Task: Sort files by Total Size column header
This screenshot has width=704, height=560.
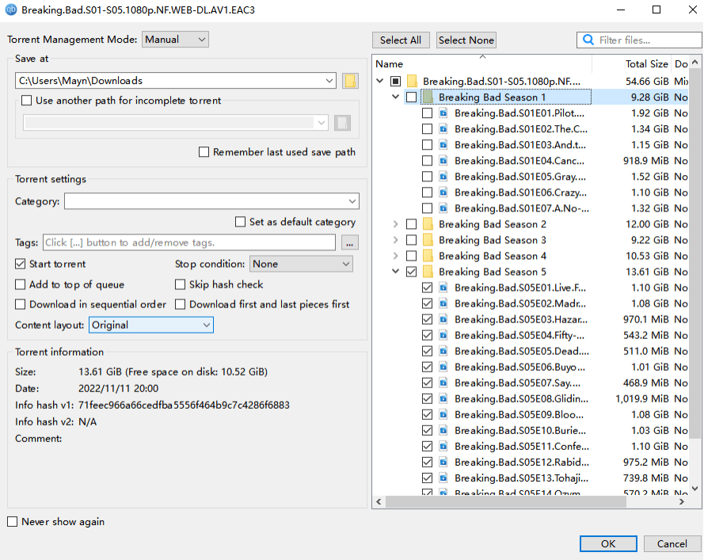Action: point(646,64)
